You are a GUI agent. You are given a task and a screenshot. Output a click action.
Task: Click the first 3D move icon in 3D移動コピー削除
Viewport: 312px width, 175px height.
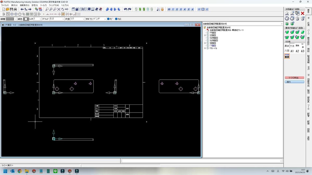(x=287, y=13)
